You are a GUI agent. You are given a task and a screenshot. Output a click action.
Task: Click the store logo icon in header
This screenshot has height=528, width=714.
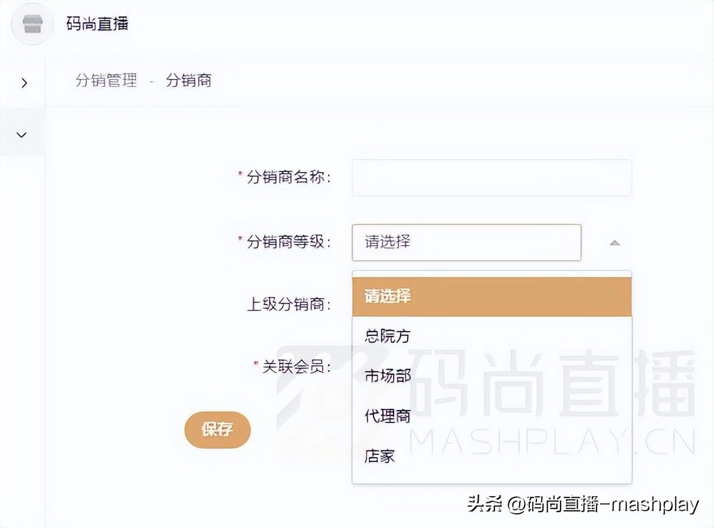[32, 24]
